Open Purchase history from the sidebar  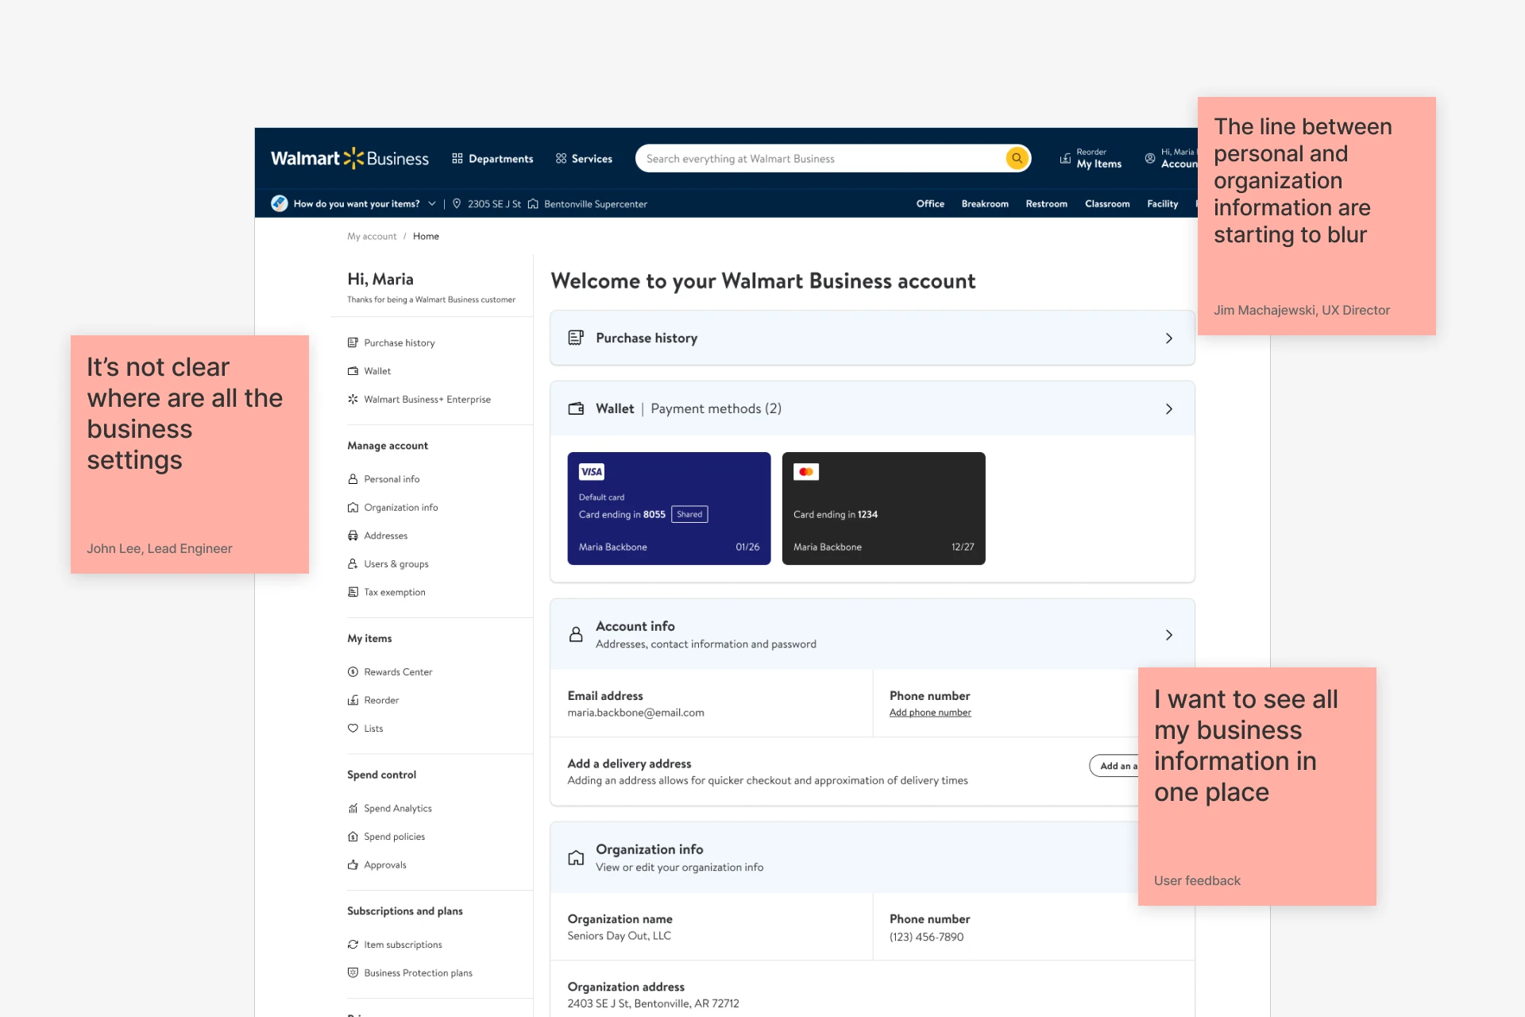tap(398, 342)
